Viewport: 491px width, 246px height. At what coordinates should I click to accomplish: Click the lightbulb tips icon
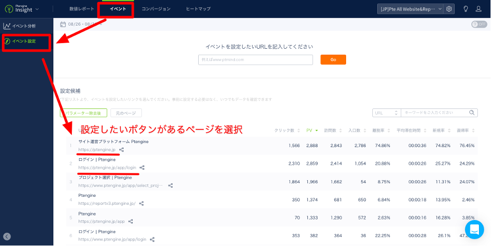(x=466, y=9)
